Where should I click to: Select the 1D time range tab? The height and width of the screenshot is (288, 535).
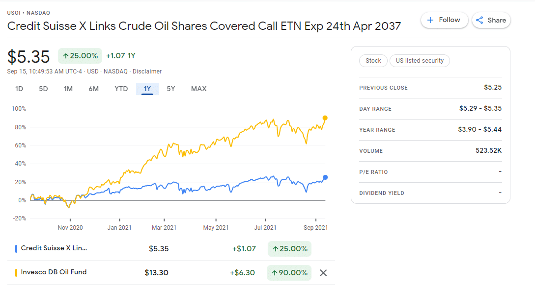tap(19, 89)
